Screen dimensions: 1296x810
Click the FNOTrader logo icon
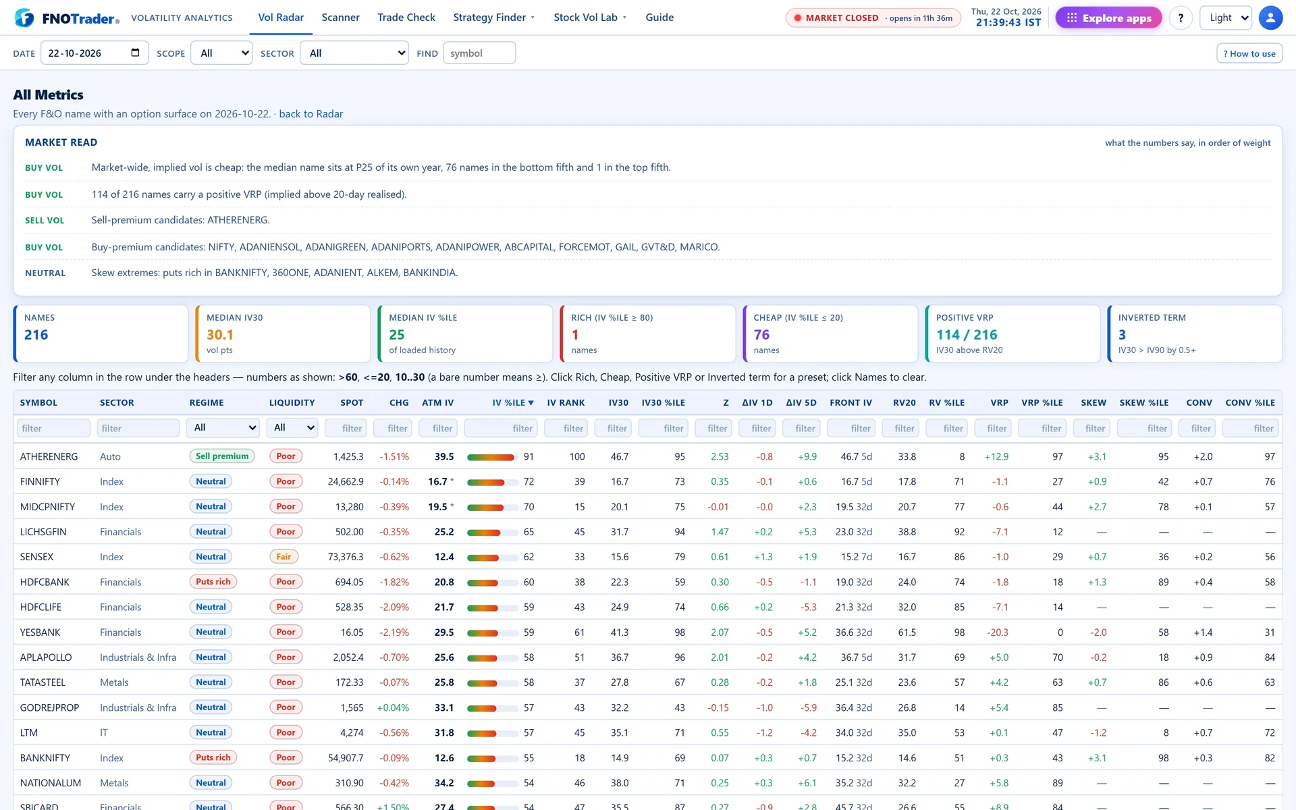click(x=24, y=18)
